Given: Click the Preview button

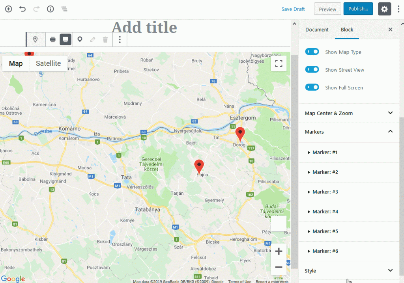Looking at the screenshot, I should 327,9.
